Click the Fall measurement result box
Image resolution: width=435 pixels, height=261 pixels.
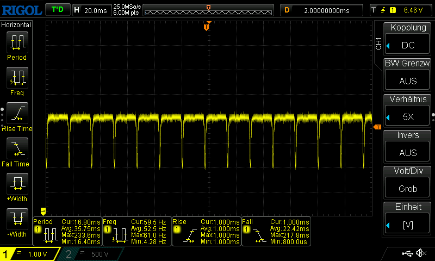276,231
